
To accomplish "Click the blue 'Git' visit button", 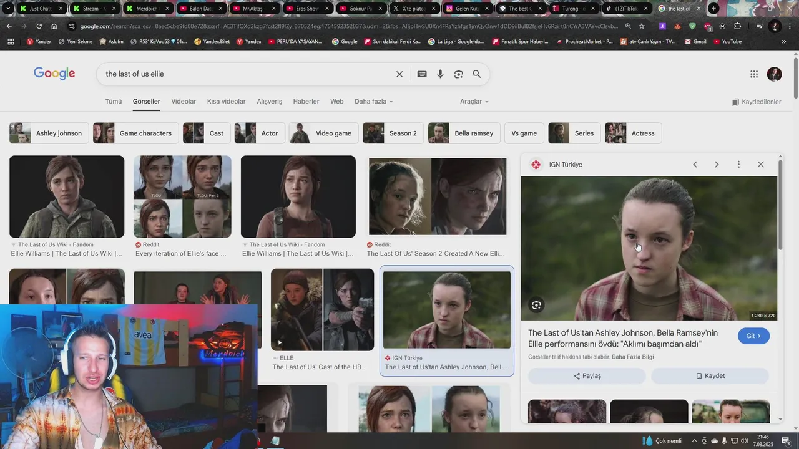I will (753, 336).
